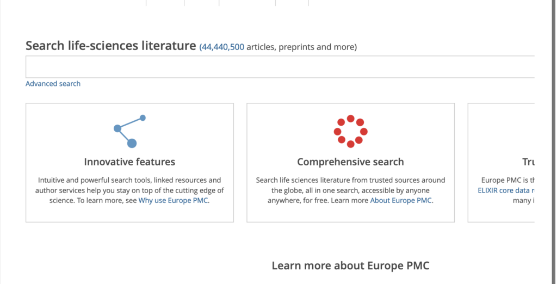Click the Innovative features network graph icon

click(x=129, y=131)
